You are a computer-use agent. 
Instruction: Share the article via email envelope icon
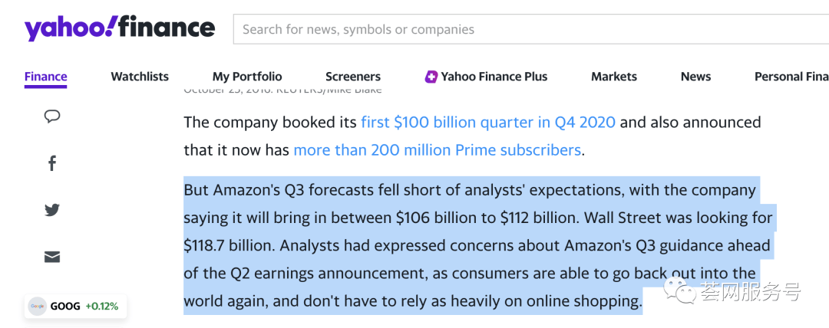tap(52, 257)
